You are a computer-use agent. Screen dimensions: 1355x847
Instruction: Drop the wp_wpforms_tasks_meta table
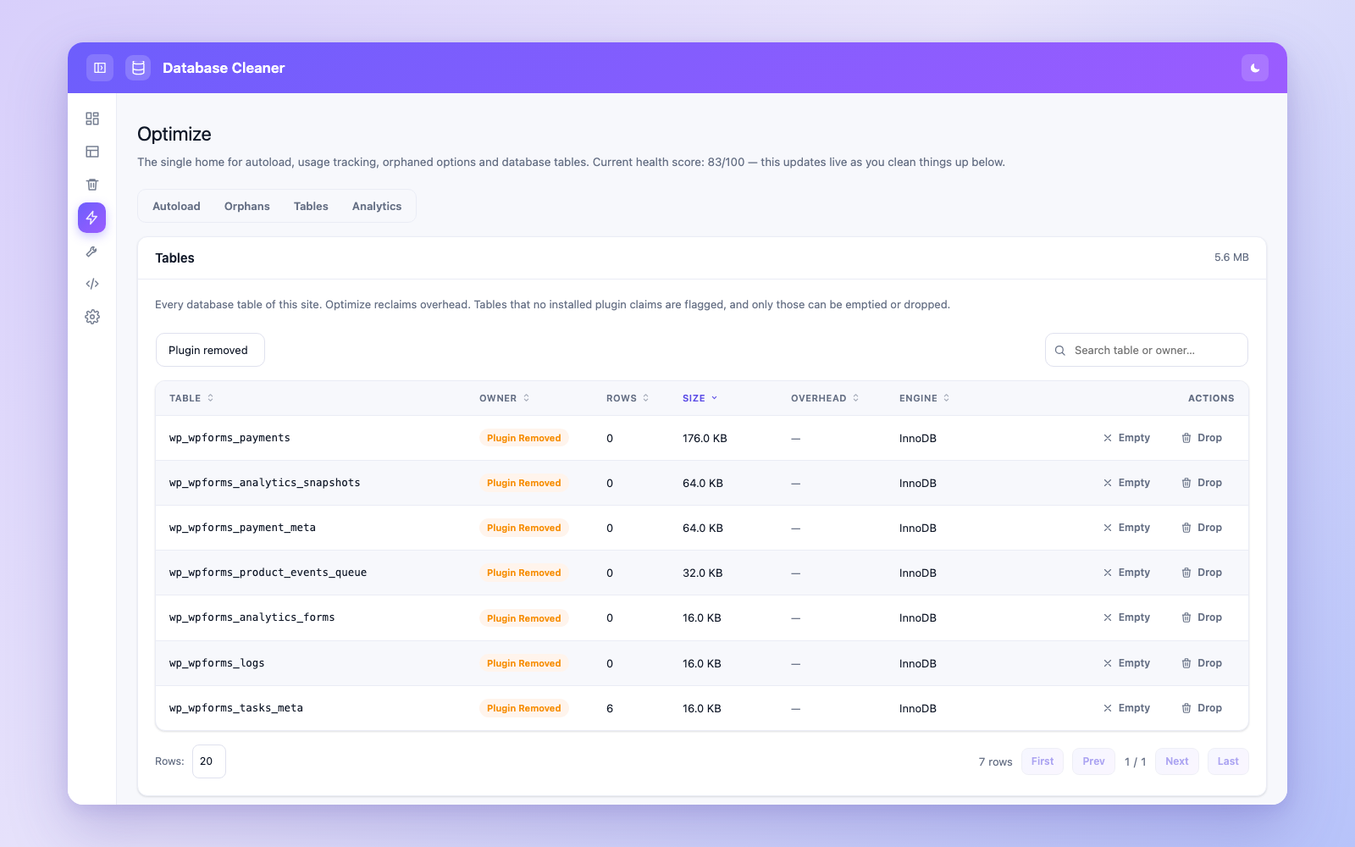[x=1202, y=708]
